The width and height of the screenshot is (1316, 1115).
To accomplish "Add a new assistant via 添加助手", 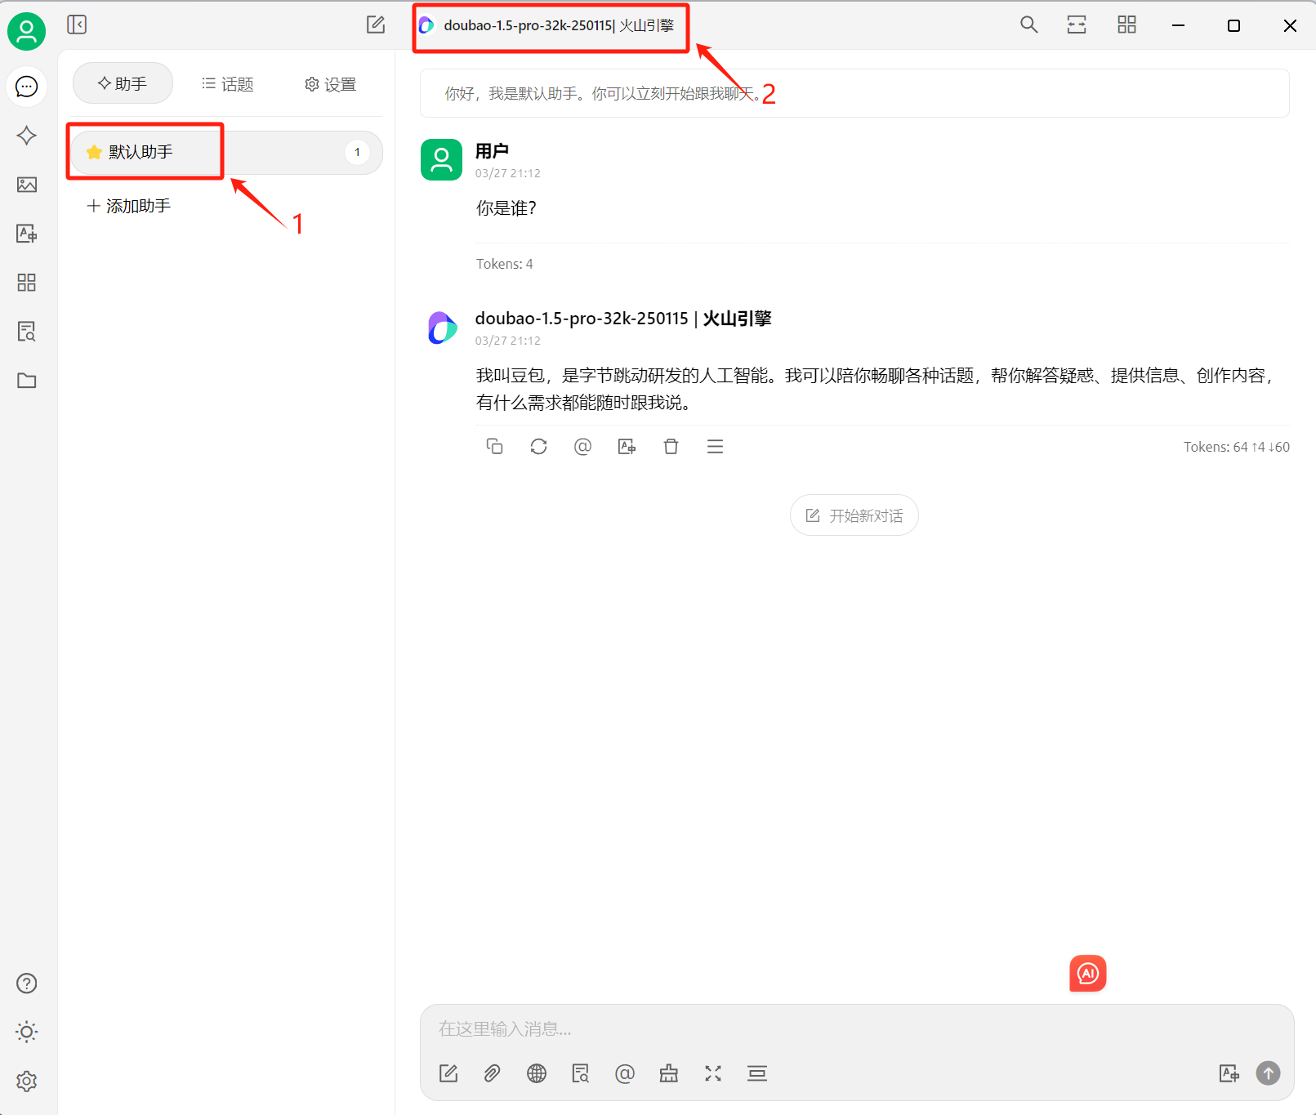I will click(x=129, y=206).
